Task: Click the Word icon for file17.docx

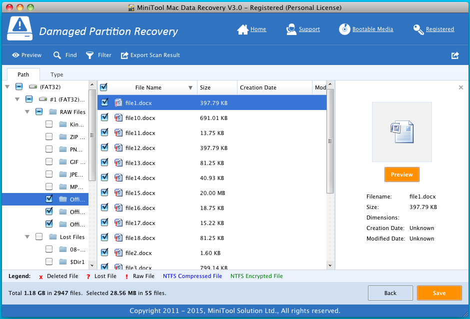Action: pos(118,223)
